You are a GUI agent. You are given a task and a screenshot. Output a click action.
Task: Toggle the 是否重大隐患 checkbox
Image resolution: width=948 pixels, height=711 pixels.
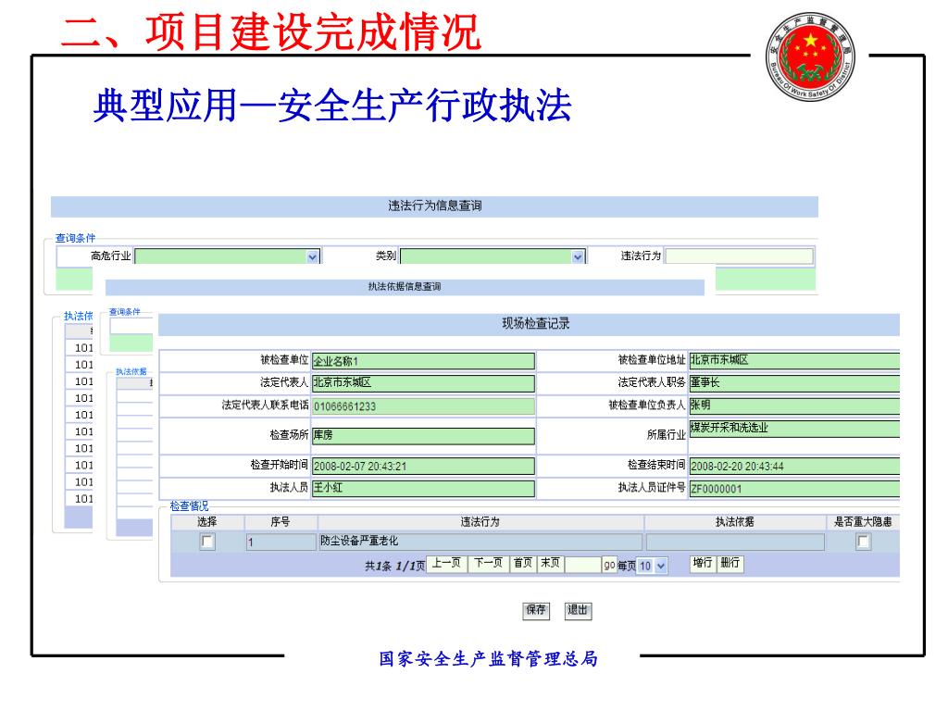coord(864,542)
